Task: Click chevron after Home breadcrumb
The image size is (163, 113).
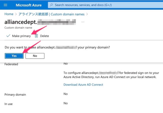Action: [16, 14]
